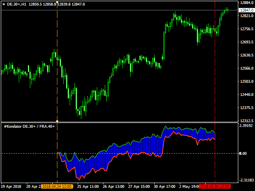The width and height of the screenshot is (255, 191).
Task: Click the 19 Apr 2018 date label
Action: tap(11, 186)
